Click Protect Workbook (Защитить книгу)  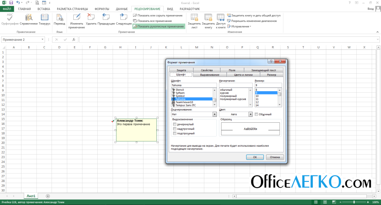point(208,21)
